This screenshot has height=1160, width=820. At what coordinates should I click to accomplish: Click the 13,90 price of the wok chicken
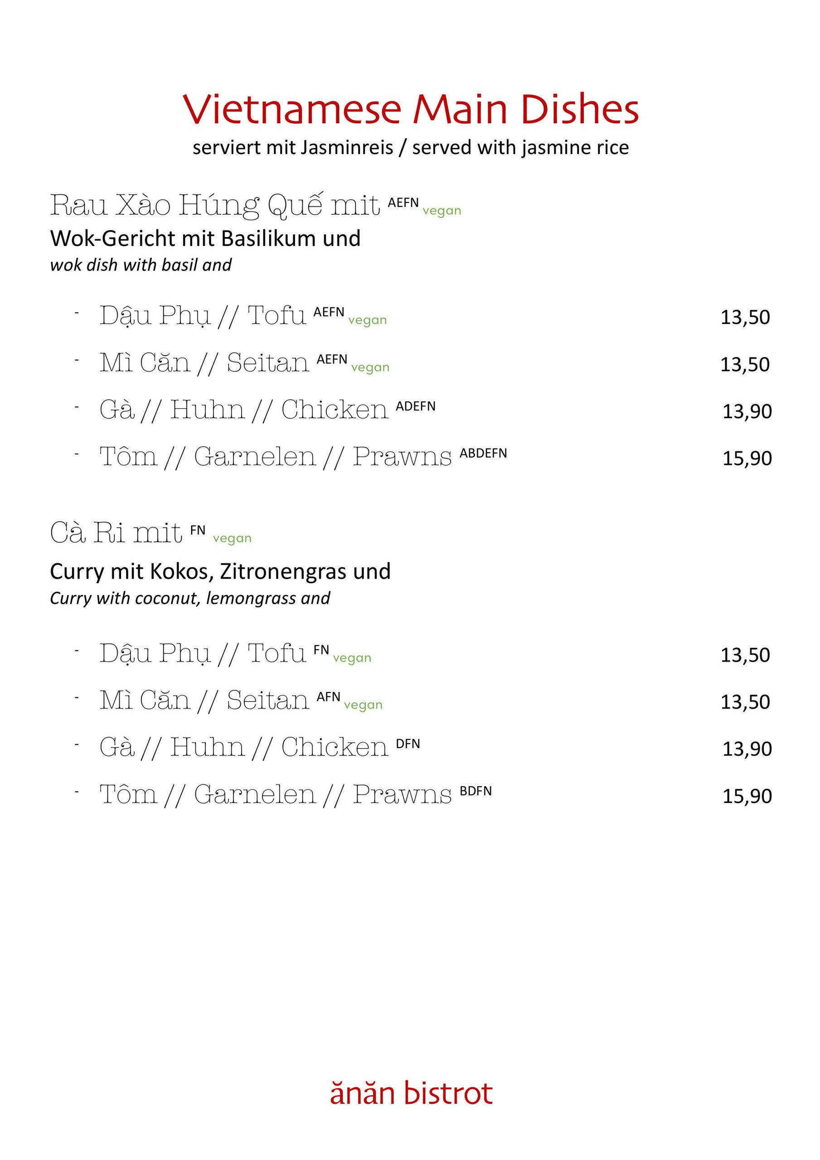pos(747,411)
